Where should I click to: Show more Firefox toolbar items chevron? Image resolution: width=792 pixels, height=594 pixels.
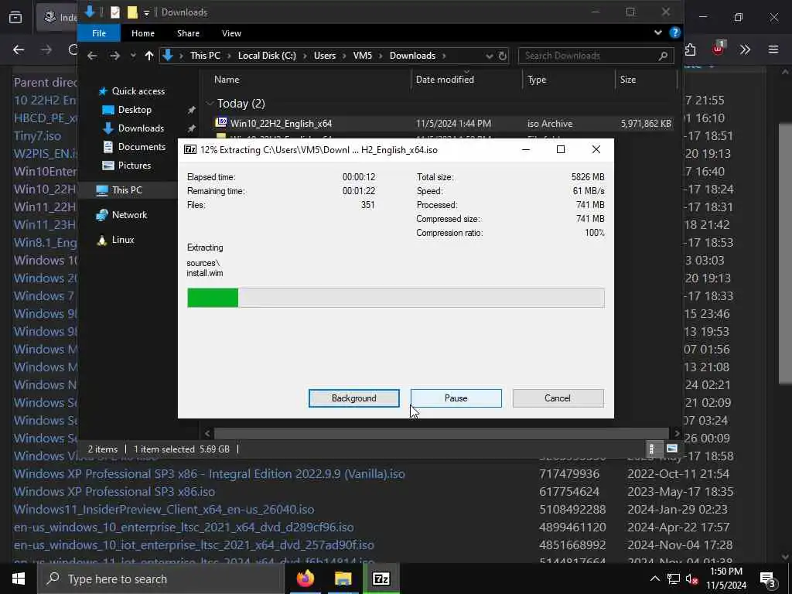pos(745,49)
